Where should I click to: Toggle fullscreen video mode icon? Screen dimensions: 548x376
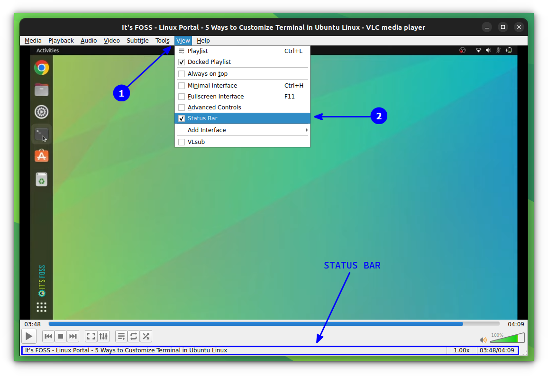(x=91, y=336)
